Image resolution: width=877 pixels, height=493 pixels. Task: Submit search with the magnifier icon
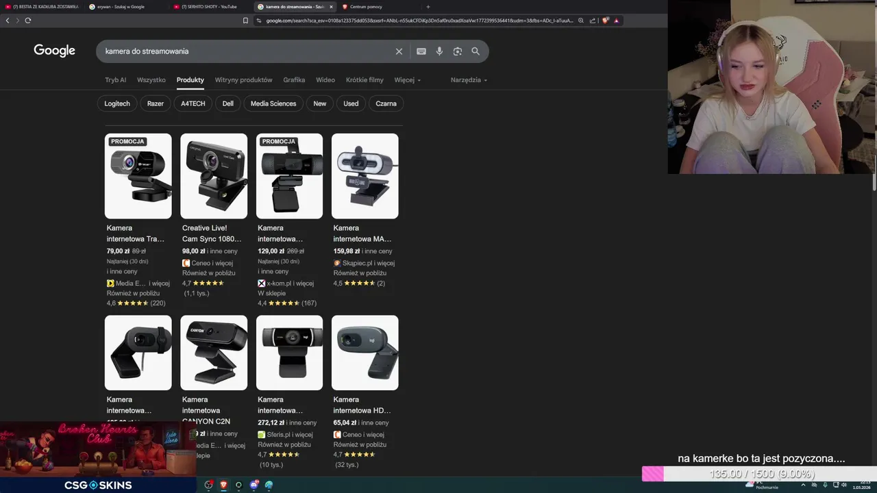pyautogui.click(x=475, y=51)
